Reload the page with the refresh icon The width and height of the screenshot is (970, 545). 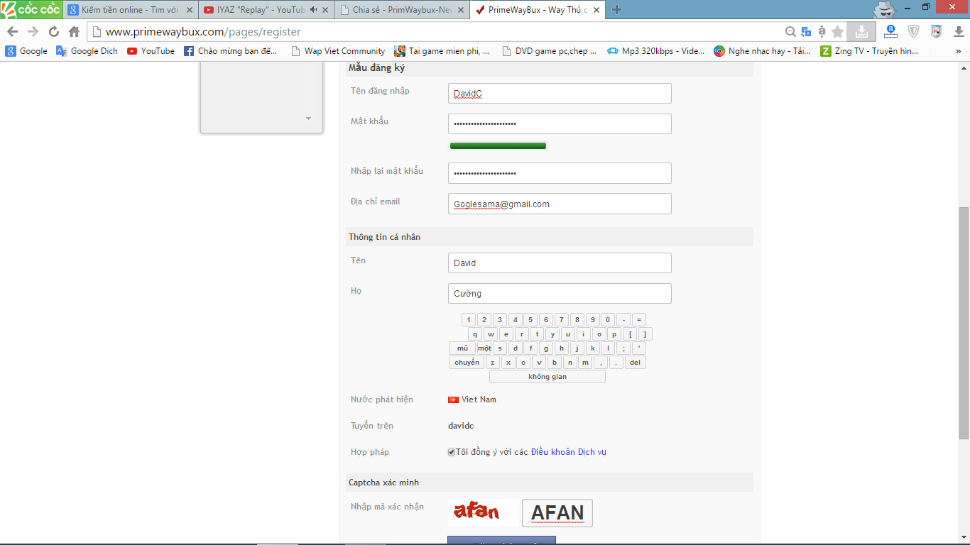pos(53,32)
